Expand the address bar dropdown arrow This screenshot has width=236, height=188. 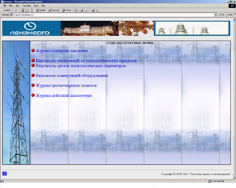coord(215,15)
